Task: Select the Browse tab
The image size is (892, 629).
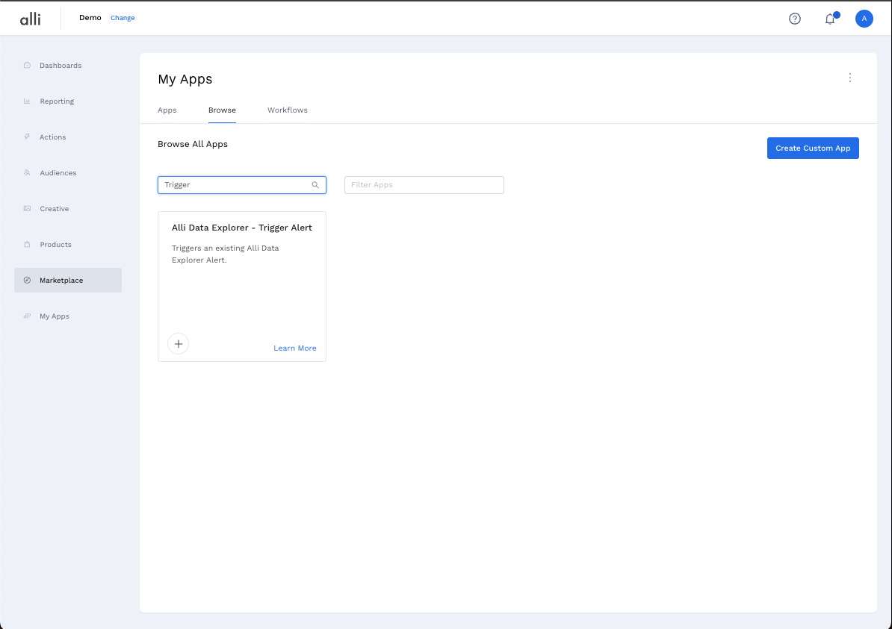Action: coord(222,110)
